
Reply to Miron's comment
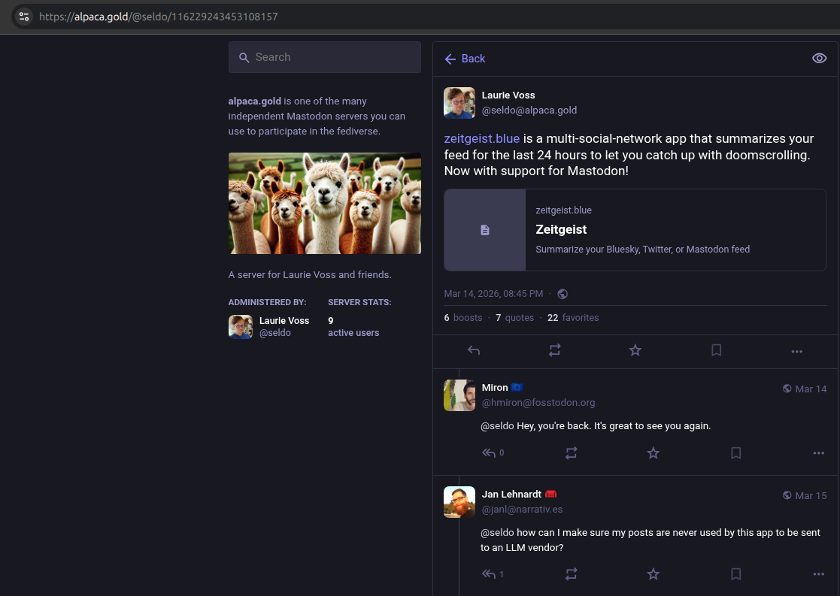pos(490,452)
